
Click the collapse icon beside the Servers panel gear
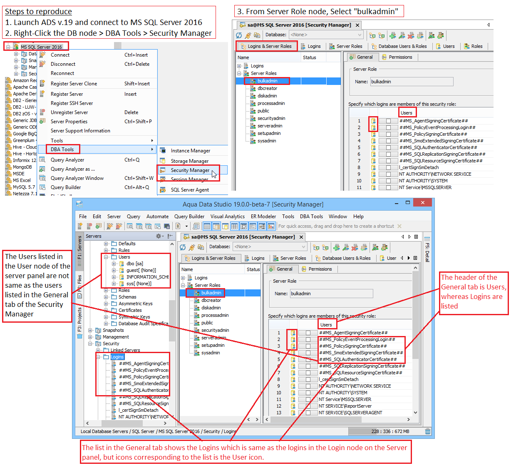point(170,236)
